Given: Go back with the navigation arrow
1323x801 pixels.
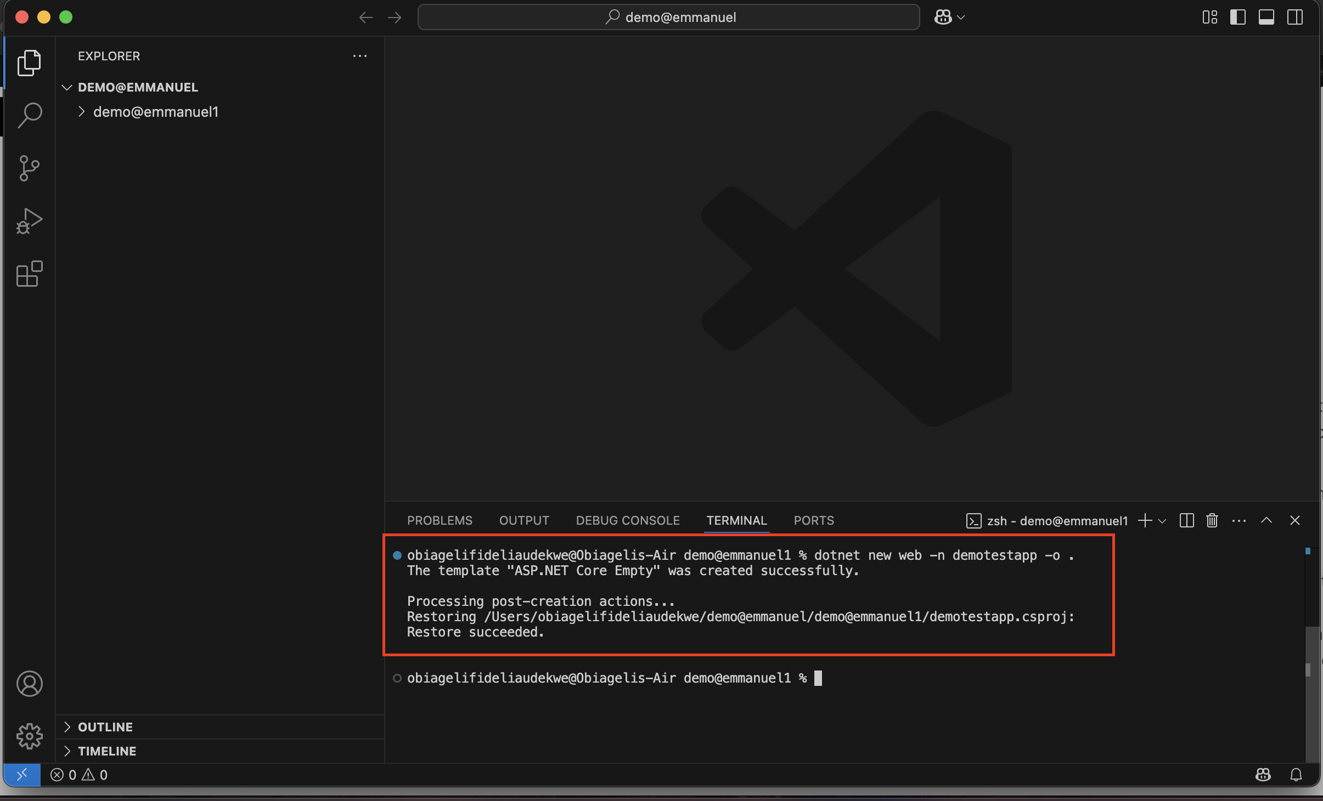Looking at the screenshot, I should tap(366, 18).
